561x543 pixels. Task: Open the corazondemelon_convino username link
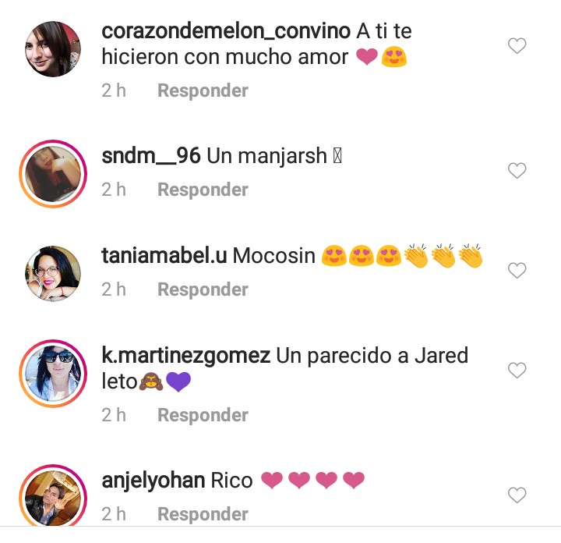tap(226, 31)
